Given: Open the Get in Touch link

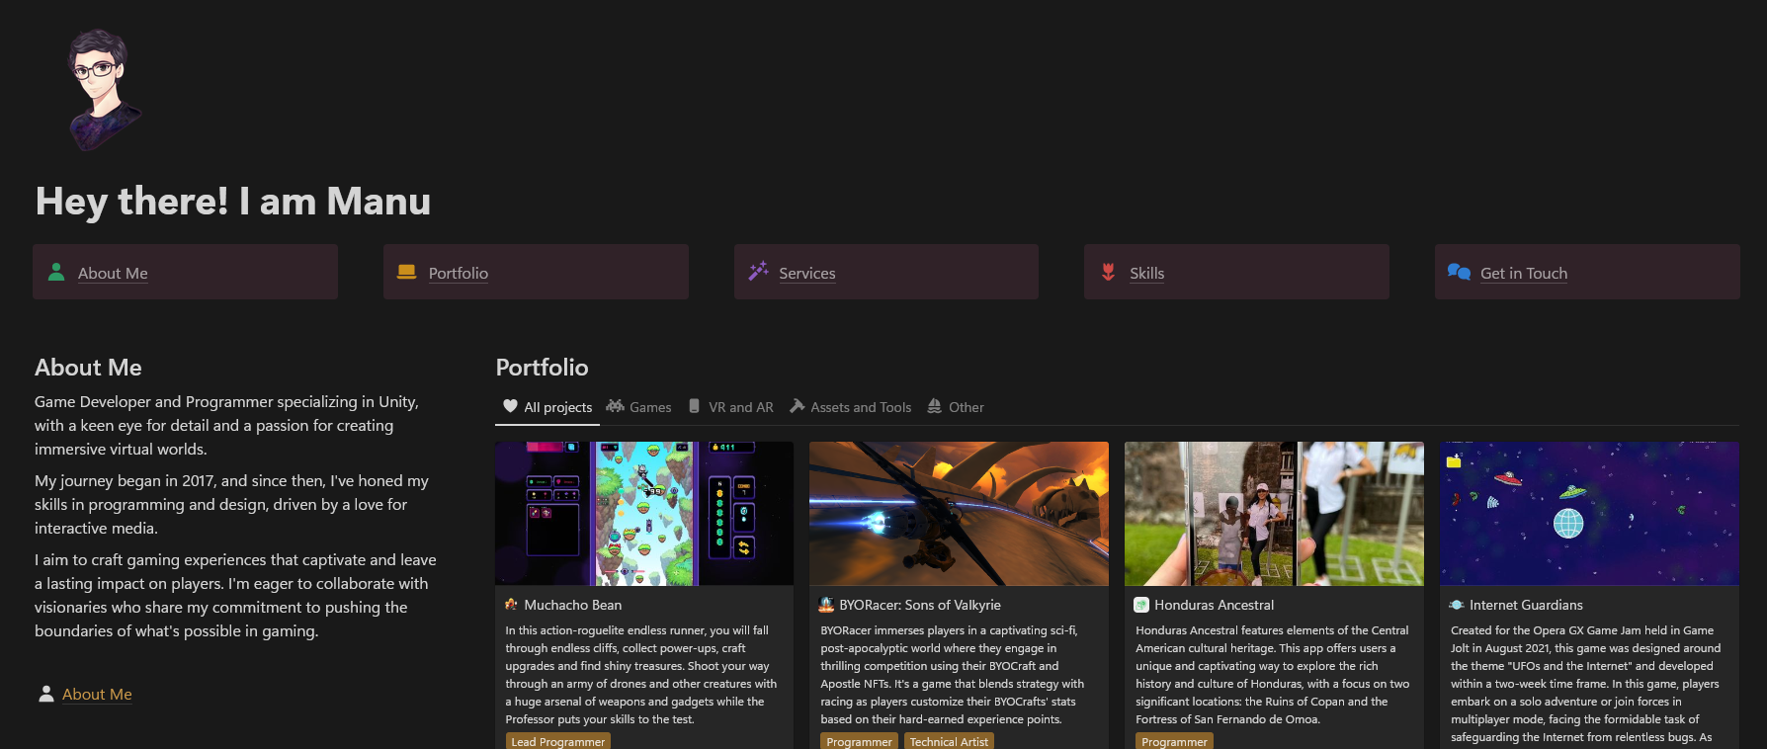Looking at the screenshot, I should coord(1523,274).
